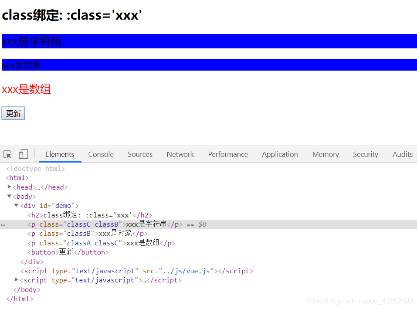Collapse the div id demo node
Viewport: 417px width, 309px height.
[x=16, y=205]
